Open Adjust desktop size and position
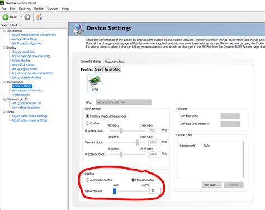Screen dimensions: 265x210 pyautogui.click(x=32, y=73)
